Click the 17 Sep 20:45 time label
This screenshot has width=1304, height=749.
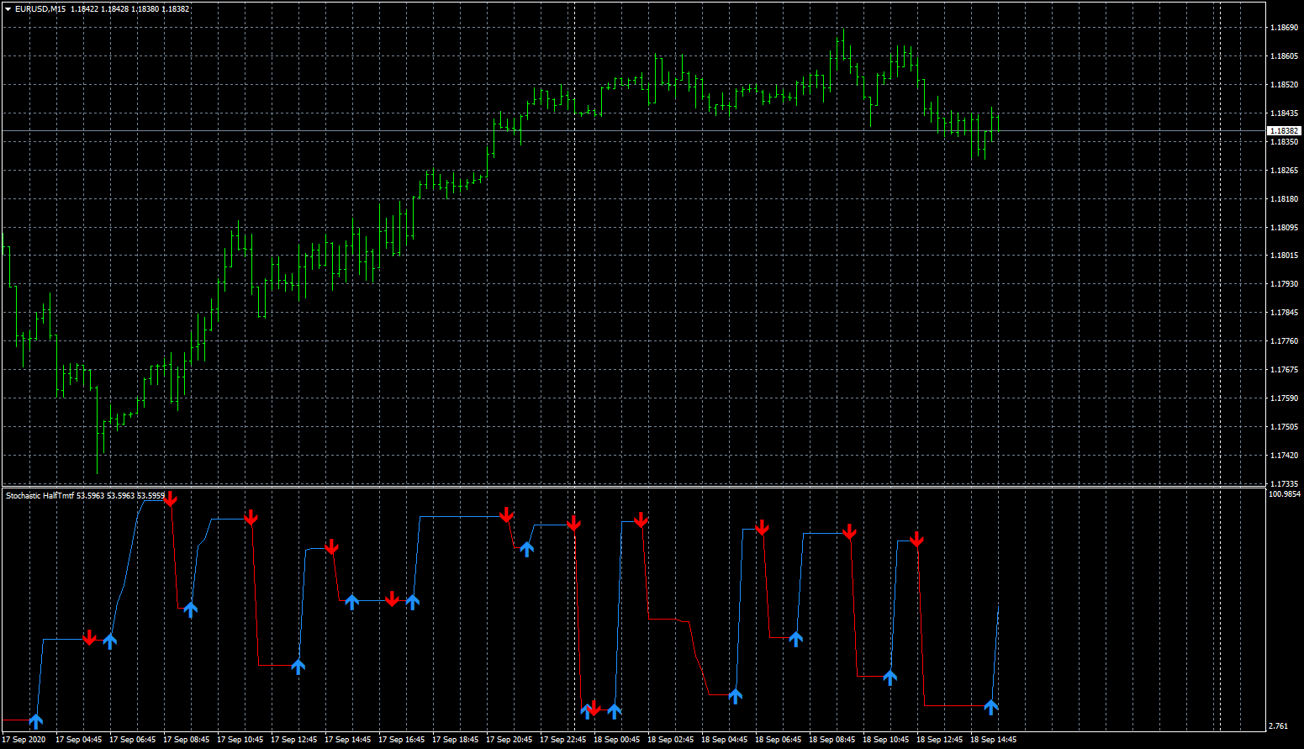(509, 740)
